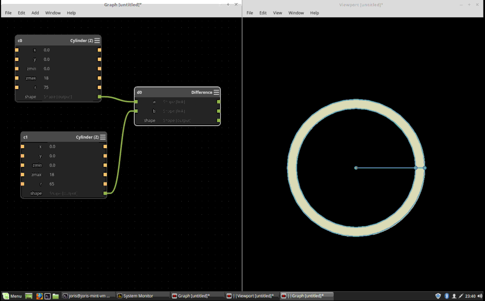This screenshot has width=485, height=301.
Task: Click the outer radius handle in viewport
Action: [x=425, y=168]
